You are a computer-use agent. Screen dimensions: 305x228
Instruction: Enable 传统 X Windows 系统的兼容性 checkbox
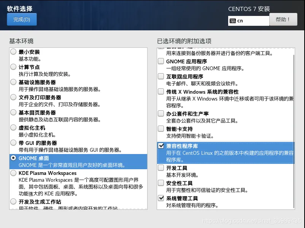coord(161,92)
